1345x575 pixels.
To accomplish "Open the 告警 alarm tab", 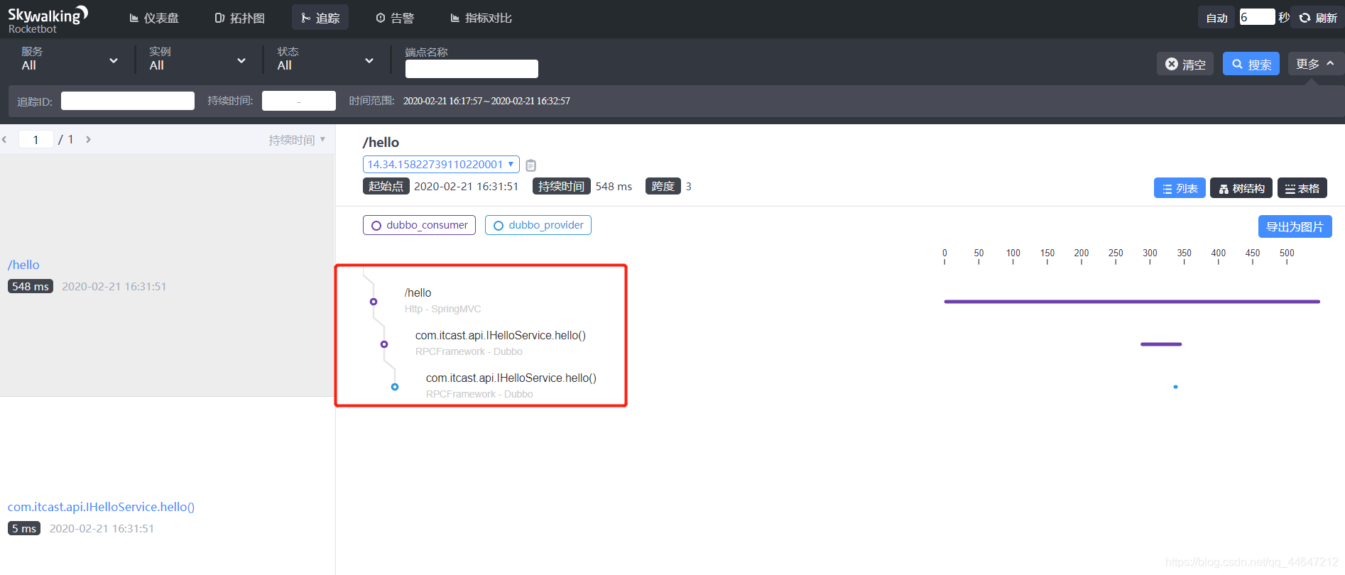I will [395, 18].
